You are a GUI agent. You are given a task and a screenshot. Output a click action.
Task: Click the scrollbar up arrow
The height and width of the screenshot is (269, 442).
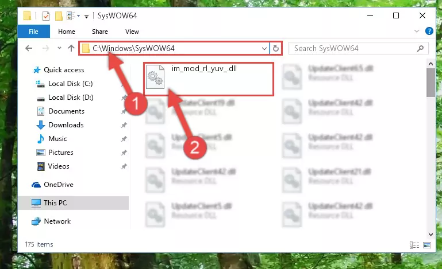click(x=431, y=64)
